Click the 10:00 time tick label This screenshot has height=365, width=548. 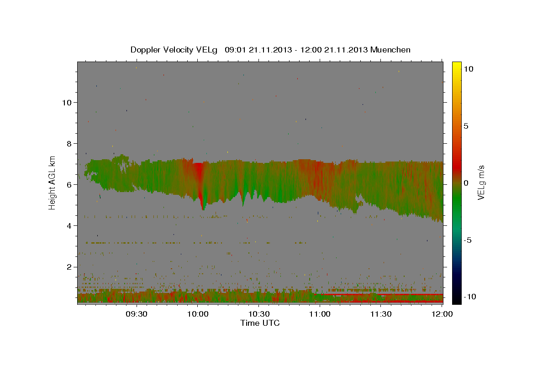pos(198,314)
